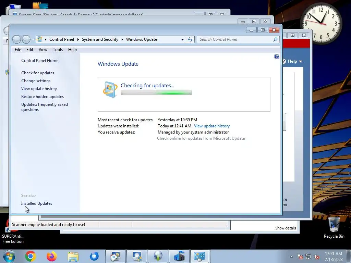Screen dimensions: 351x263
Task: Open the Help menu in Windows Update
Action: tap(72, 50)
